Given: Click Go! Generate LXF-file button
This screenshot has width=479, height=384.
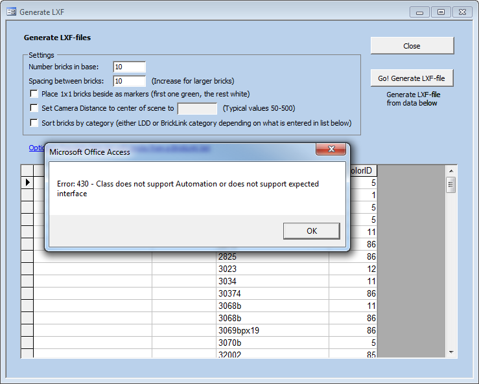Looking at the screenshot, I should click(412, 78).
